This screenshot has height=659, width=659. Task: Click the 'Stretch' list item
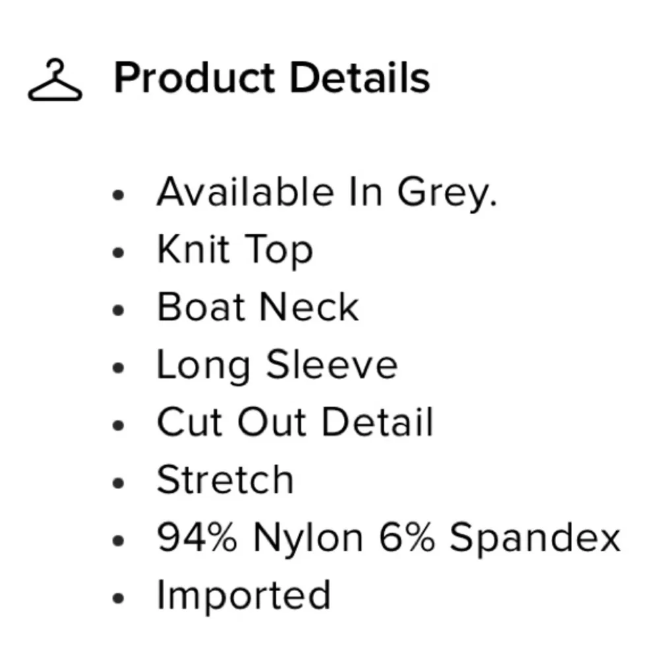click(x=225, y=480)
